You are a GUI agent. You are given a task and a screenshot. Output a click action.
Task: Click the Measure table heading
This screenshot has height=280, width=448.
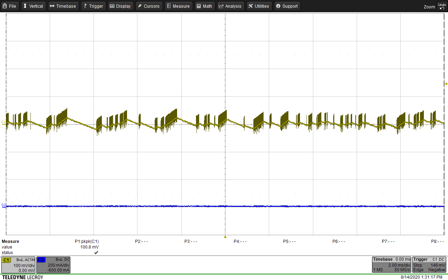(10, 241)
